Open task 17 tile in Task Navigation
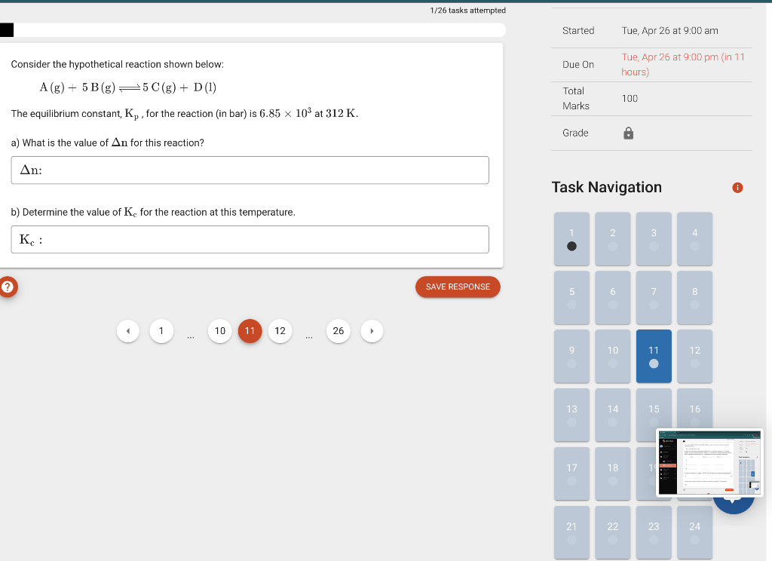 pyautogui.click(x=571, y=474)
